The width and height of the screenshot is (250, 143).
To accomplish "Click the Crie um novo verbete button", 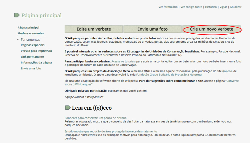I will [x=211, y=29].
